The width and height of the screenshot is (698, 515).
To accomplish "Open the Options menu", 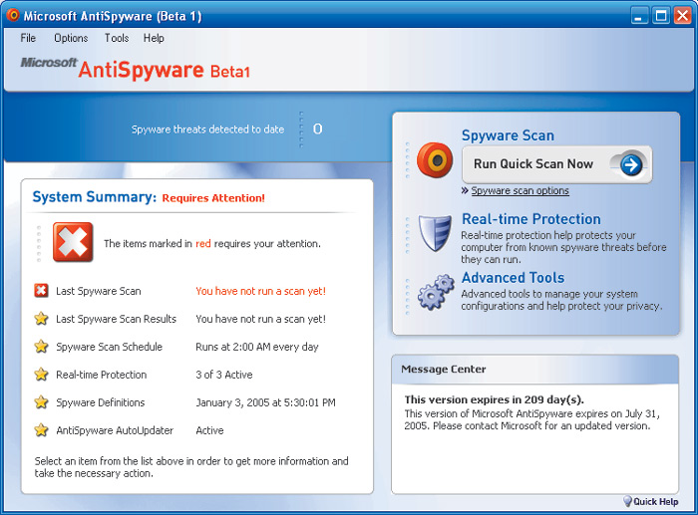I will 71,38.
